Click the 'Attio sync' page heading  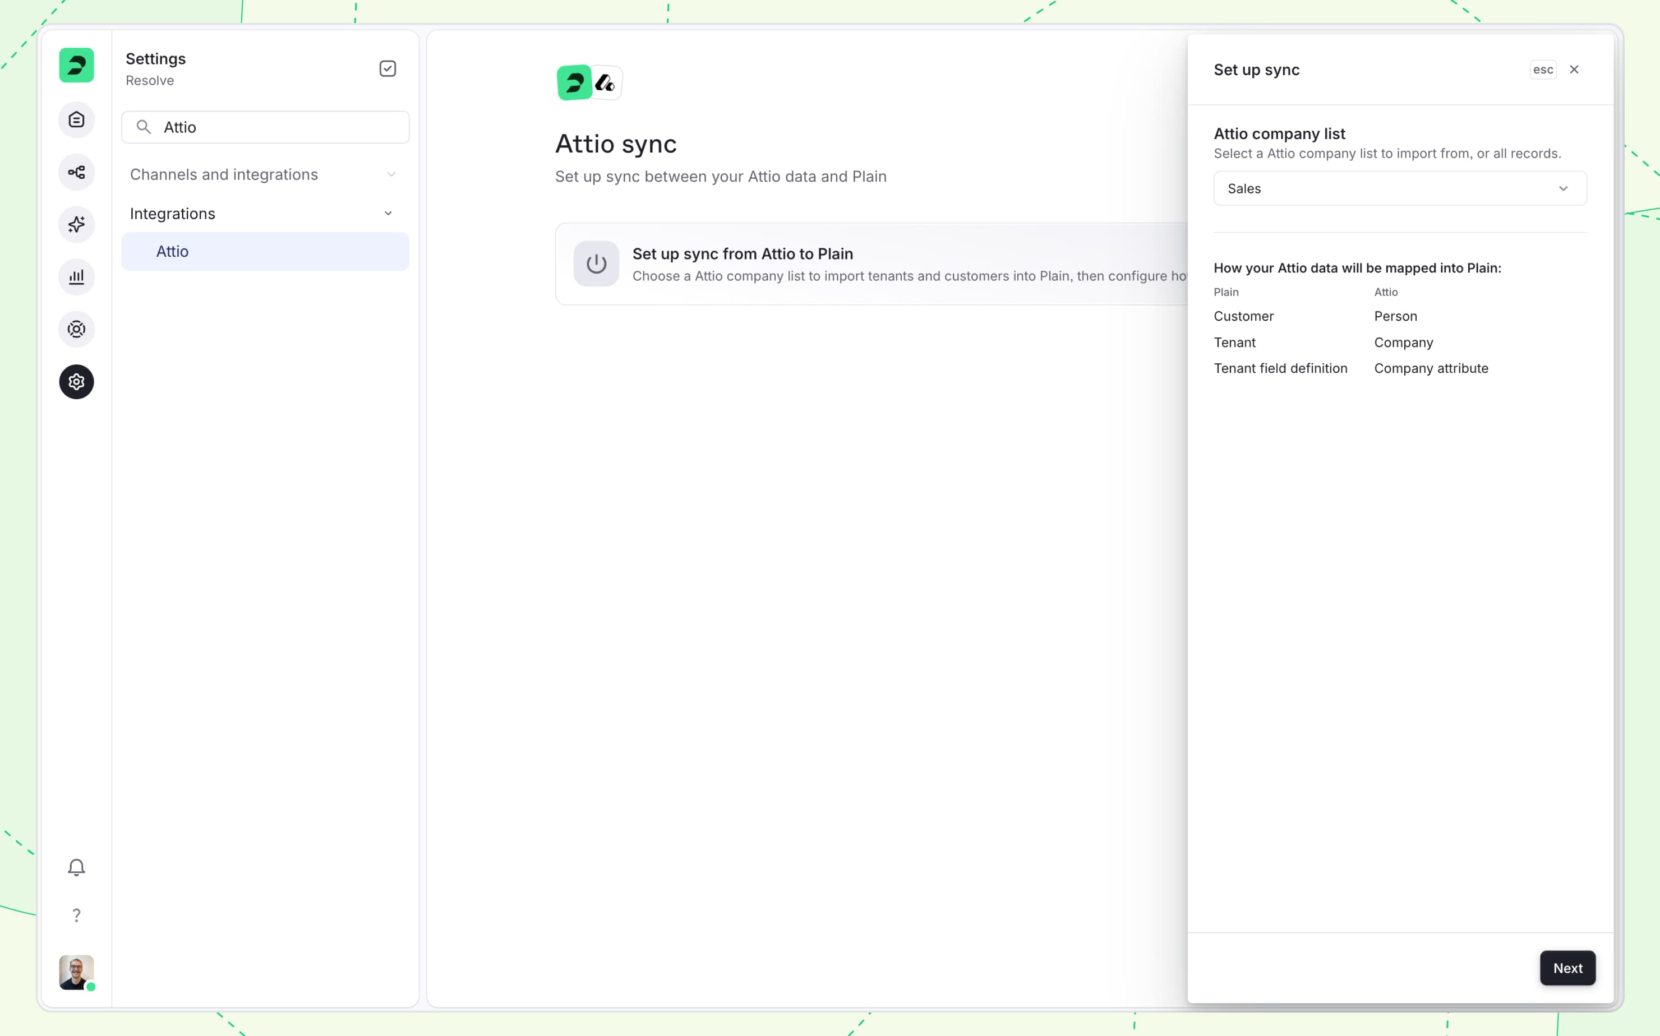click(x=615, y=144)
